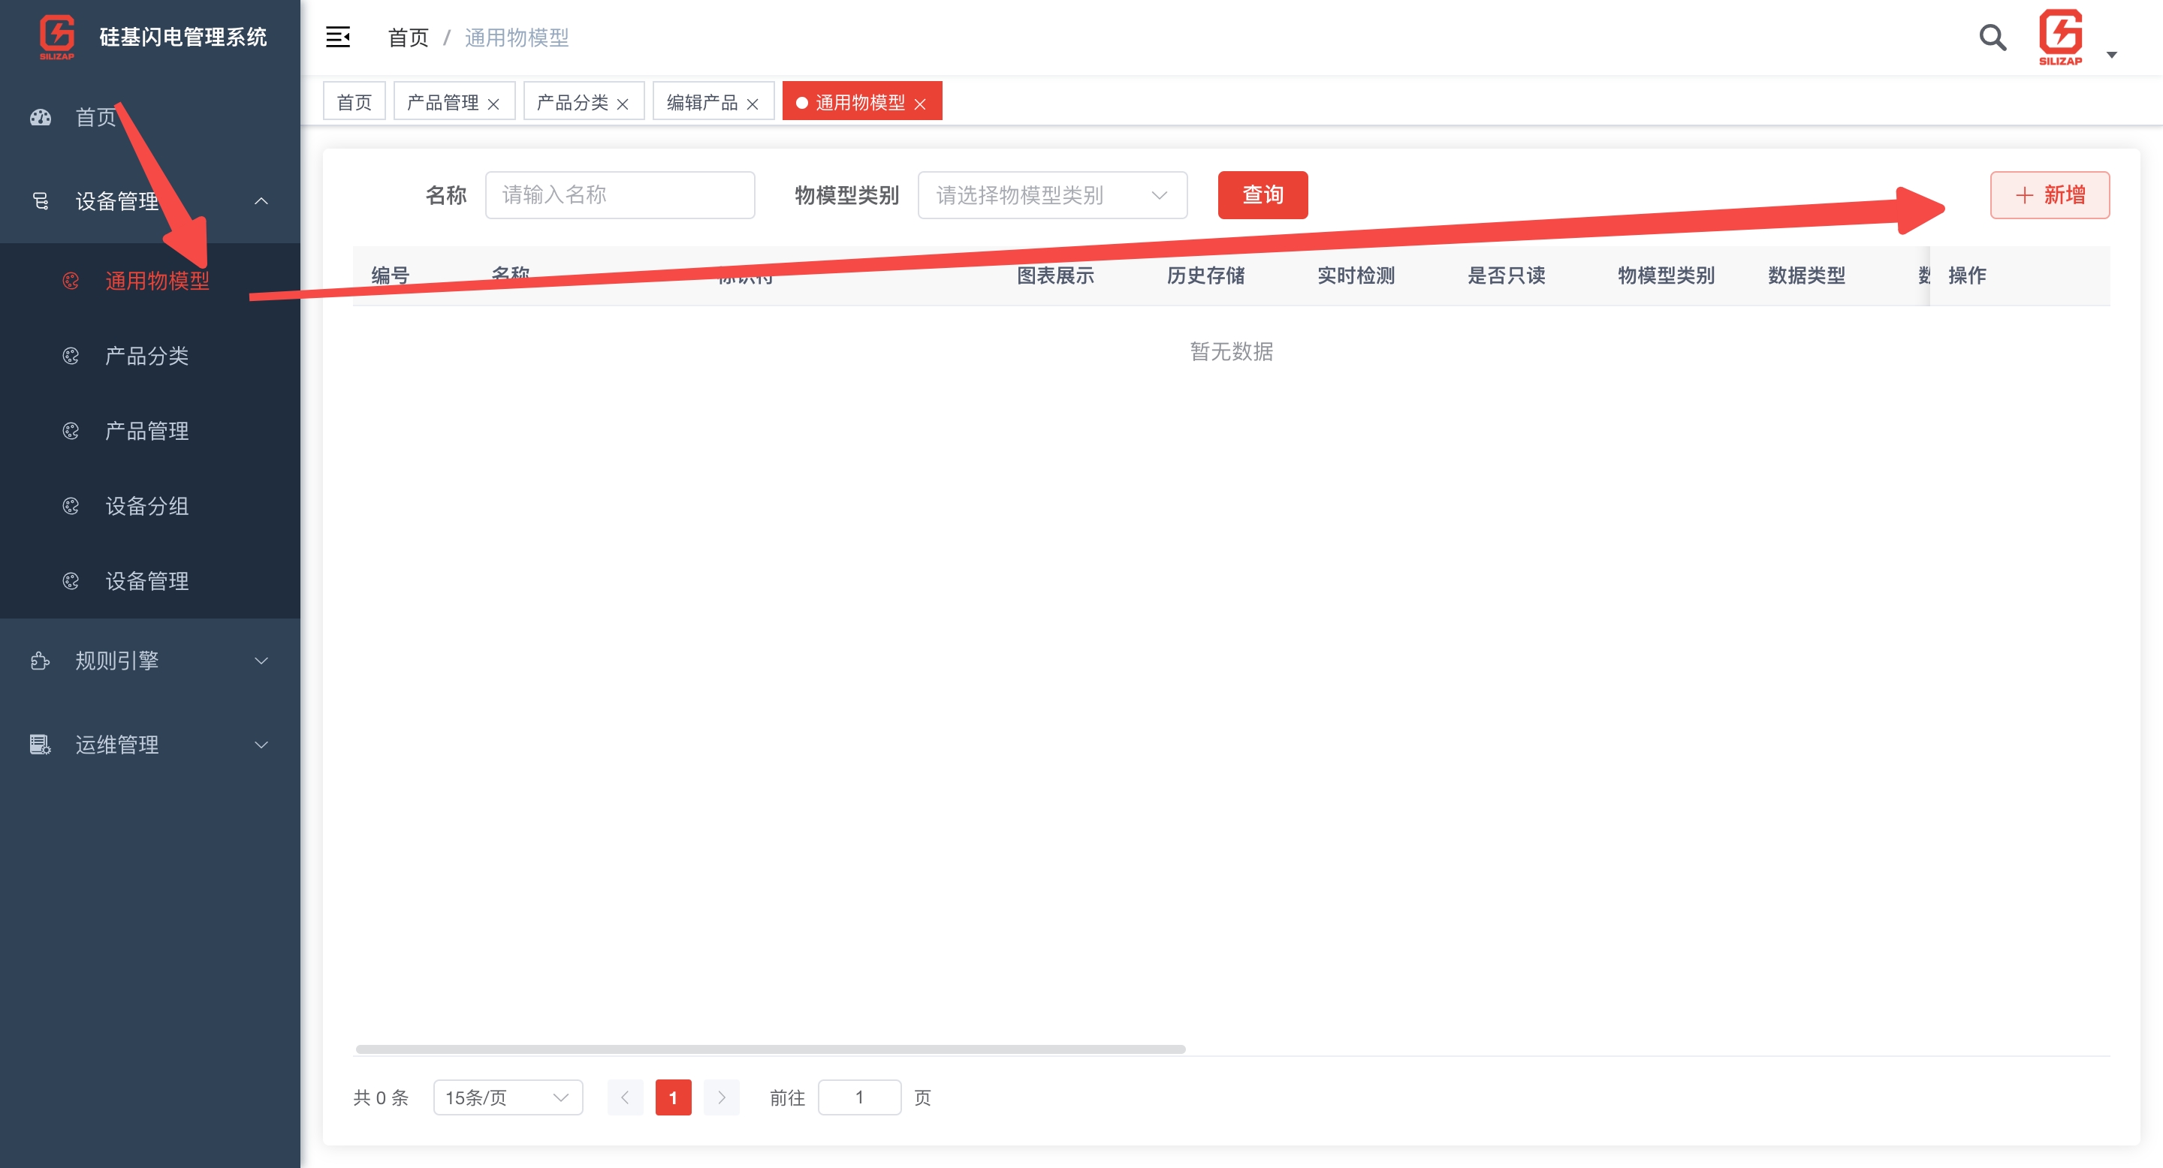Click the 通用物模型 palette icon
This screenshot has width=2163, height=1168.
[71, 280]
